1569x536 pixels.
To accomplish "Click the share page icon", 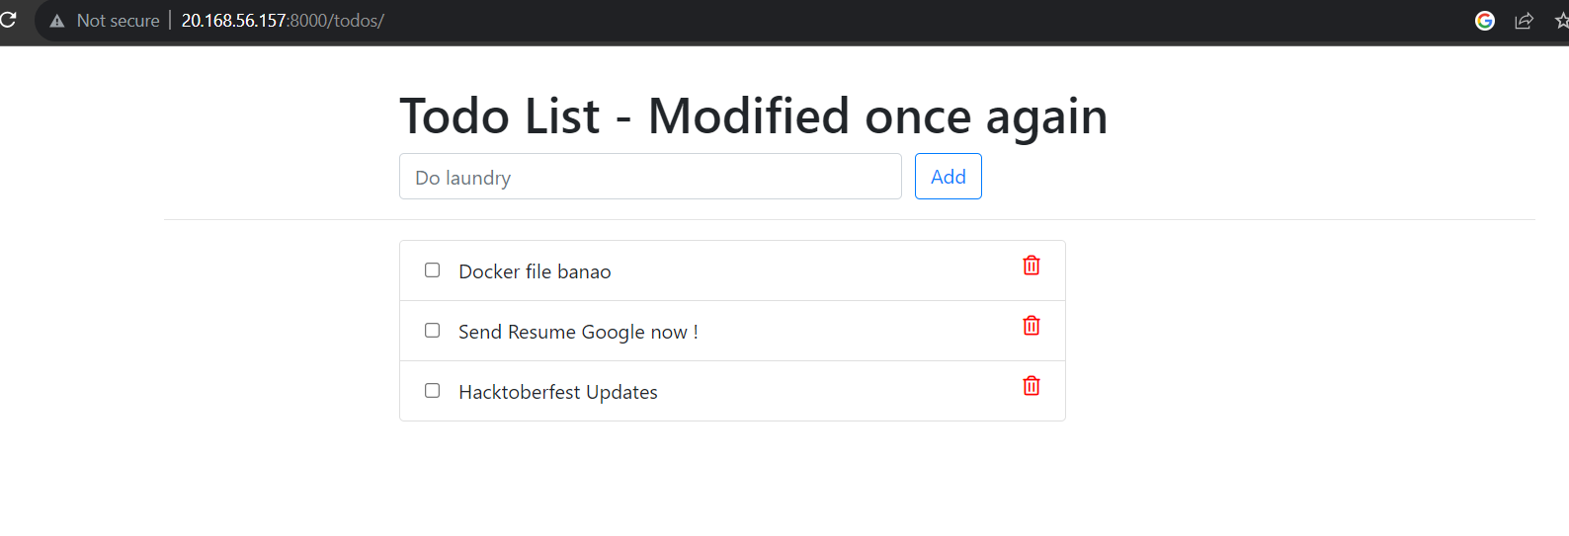I will click(x=1524, y=21).
